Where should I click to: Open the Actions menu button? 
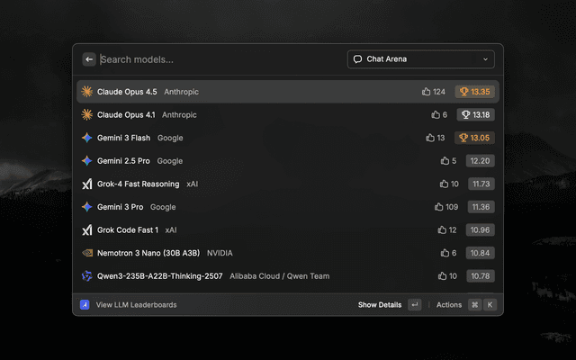pyautogui.click(x=449, y=305)
